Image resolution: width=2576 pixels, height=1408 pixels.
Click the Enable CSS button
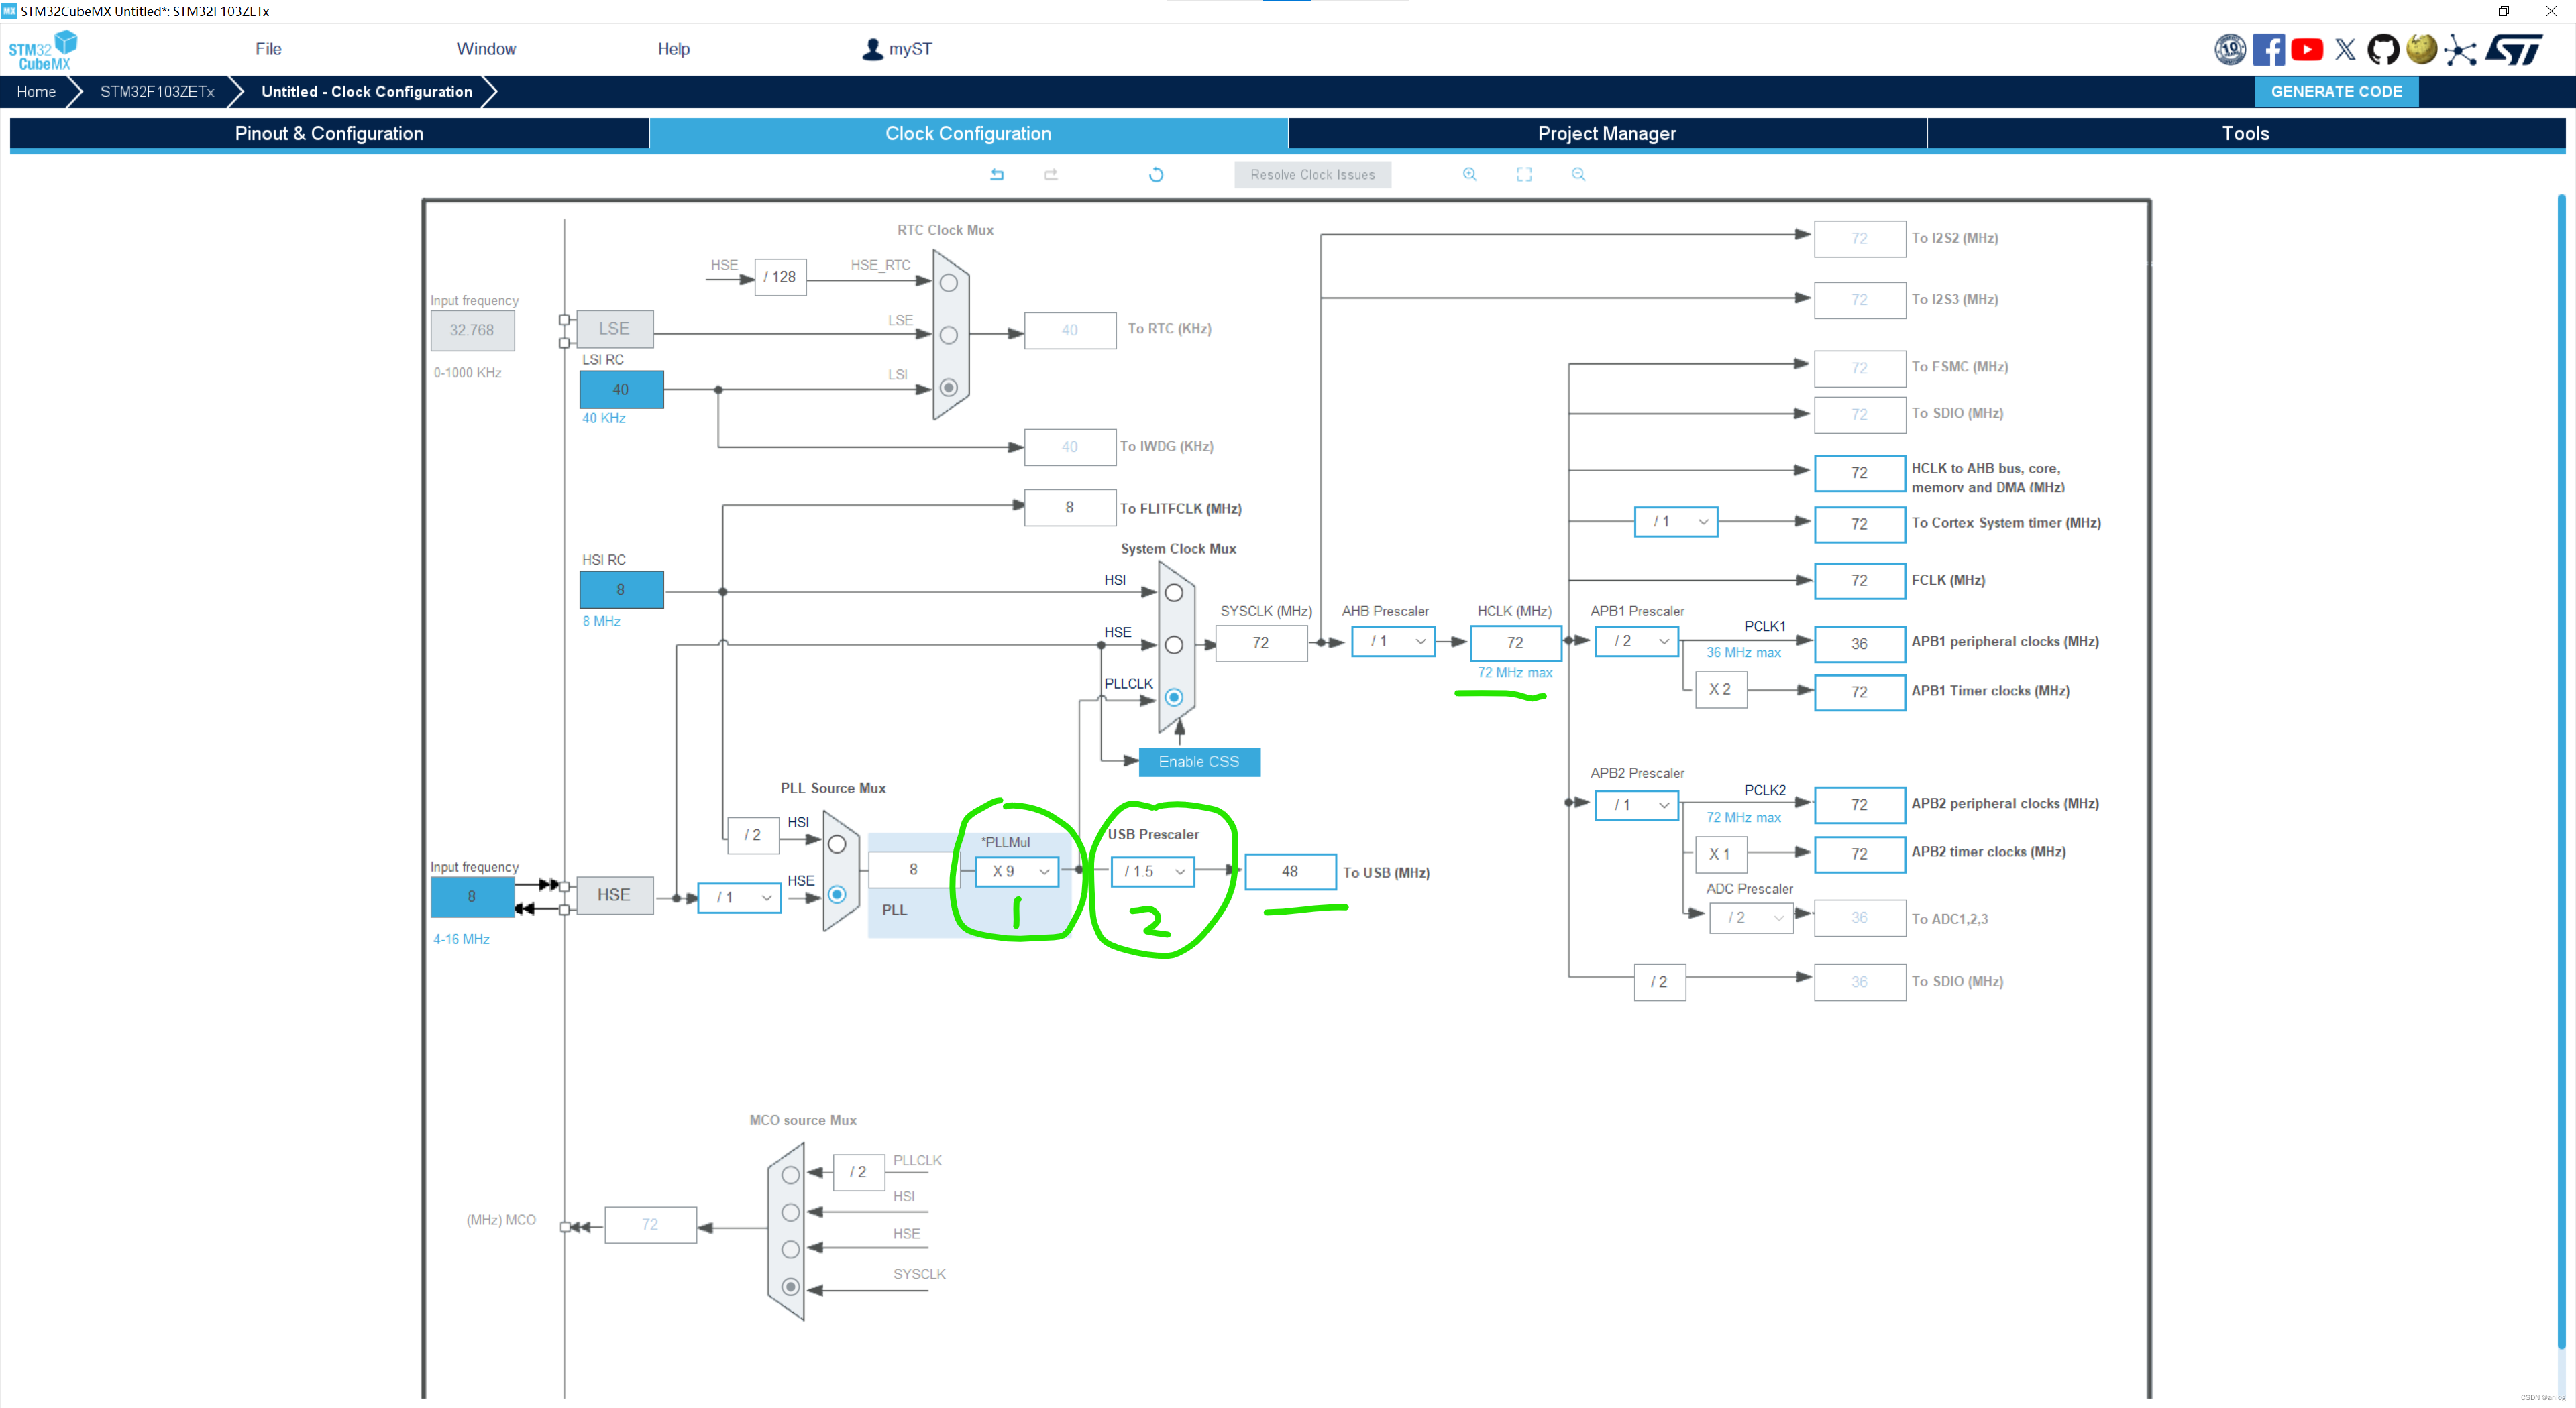pyautogui.click(x=1199, y=762)
